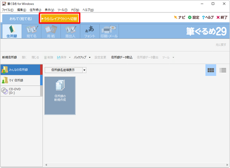Screen dimensions: 230x168
Task: Click the 筆ぐるめ app icon in title bar
Action: pyautogui.click(x=4, y=4)
